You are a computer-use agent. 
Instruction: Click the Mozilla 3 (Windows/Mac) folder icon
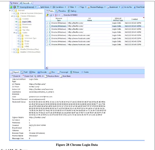coord(18,52)
